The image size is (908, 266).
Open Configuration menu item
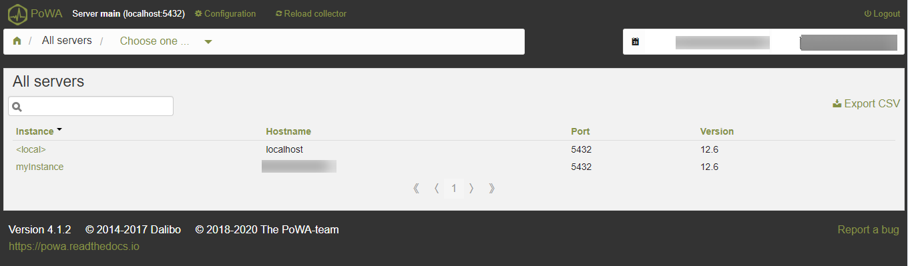click(225, 13)
